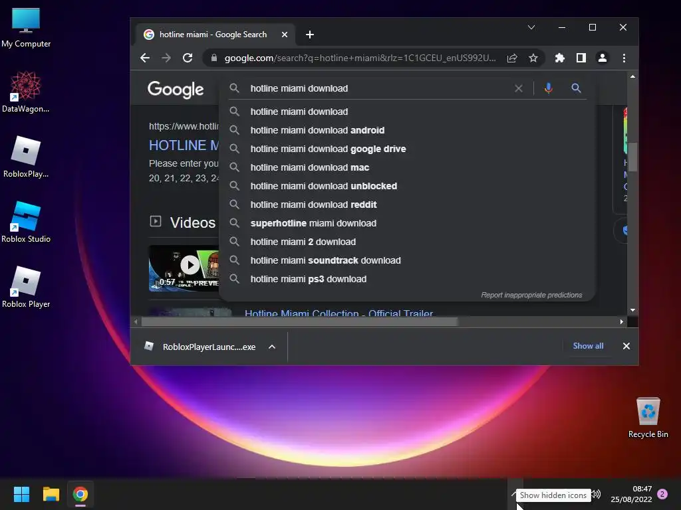Show hidden icons in system tray
681x510 pixels.
point(515,494)
